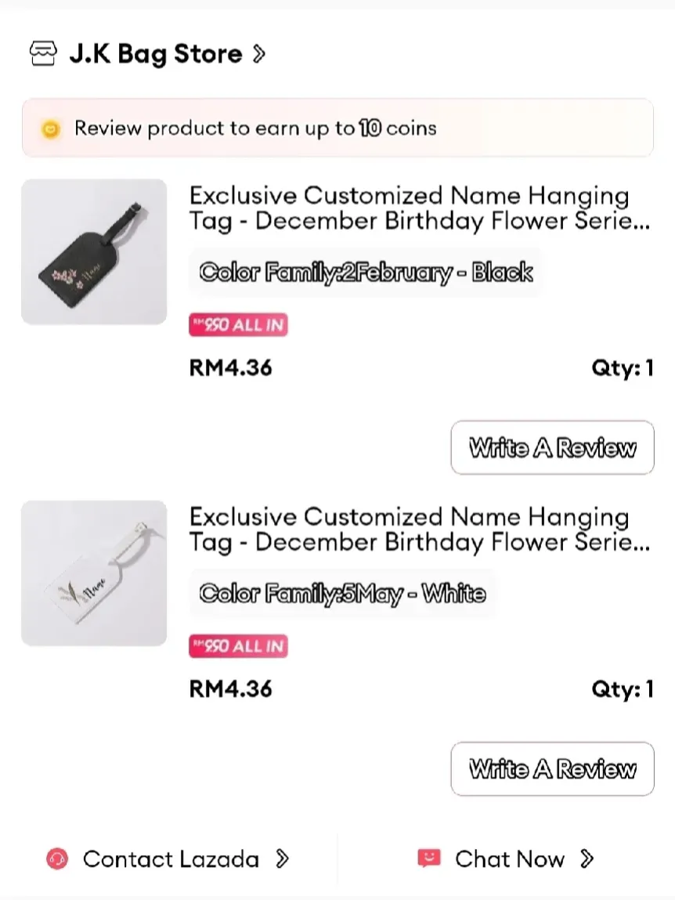Expand the chevron after Chat Now
Screen dimensions: 675x900
coord(587,859)
